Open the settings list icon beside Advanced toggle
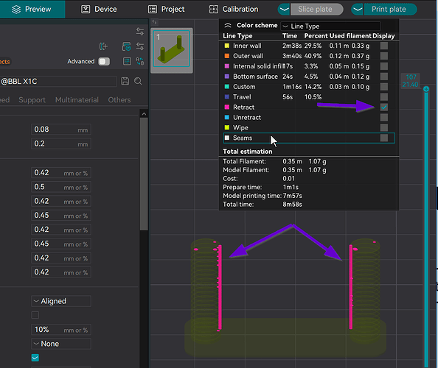This screenshot has height=368, width=438. 127,61
